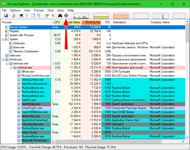Open System Information via the monitor icon

pyautogui.click(x=21, y=16)
